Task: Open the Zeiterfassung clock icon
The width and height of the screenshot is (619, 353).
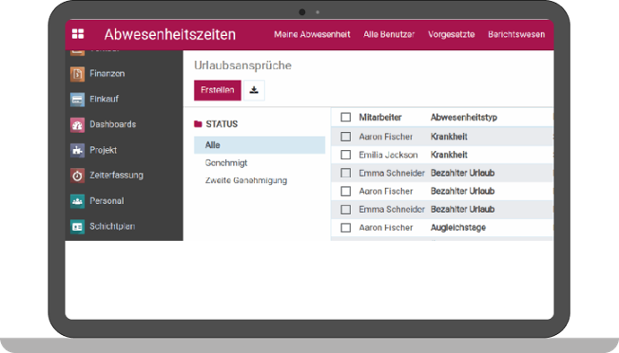Action: 77,175
